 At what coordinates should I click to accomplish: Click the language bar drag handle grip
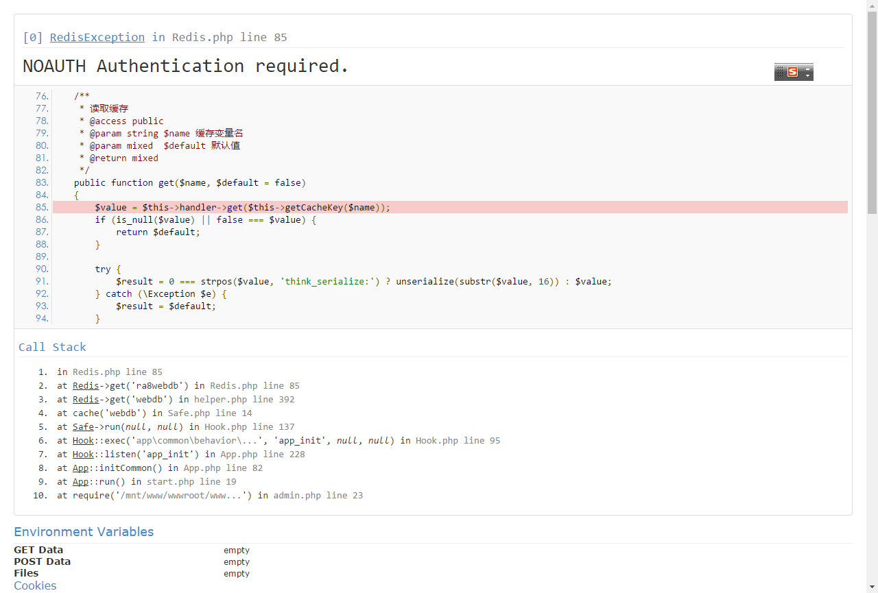780,72
